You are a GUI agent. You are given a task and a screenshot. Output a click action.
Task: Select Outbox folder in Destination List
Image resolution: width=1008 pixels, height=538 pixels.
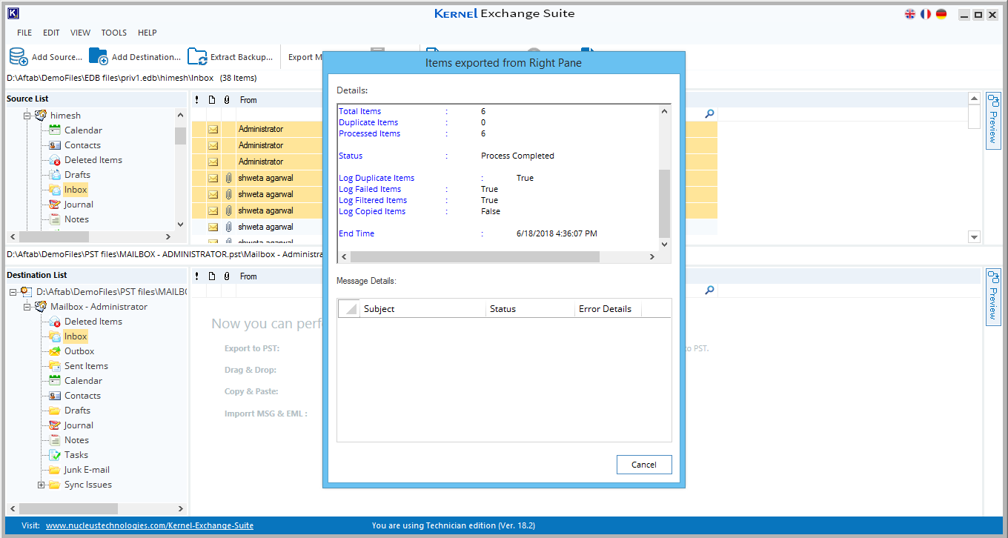79,351
